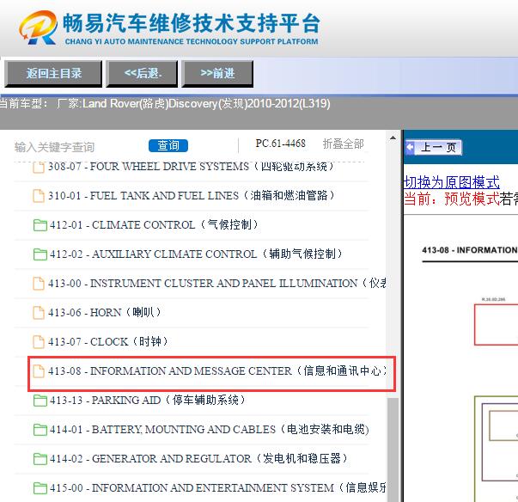Open 413-07 Clock entry
The image size is (518, 502).
click(x=108, y=341)
